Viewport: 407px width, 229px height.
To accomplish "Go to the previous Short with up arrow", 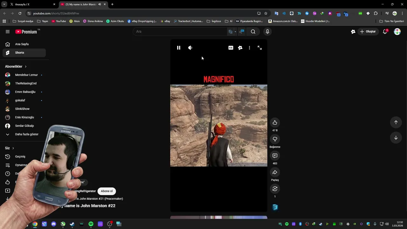I will pyautogui.click(x=396, y=122).
